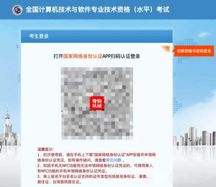Click the 打开 text before the orange APP name
The width and height of the screenshot is (216, 187).
click(58, 56)
